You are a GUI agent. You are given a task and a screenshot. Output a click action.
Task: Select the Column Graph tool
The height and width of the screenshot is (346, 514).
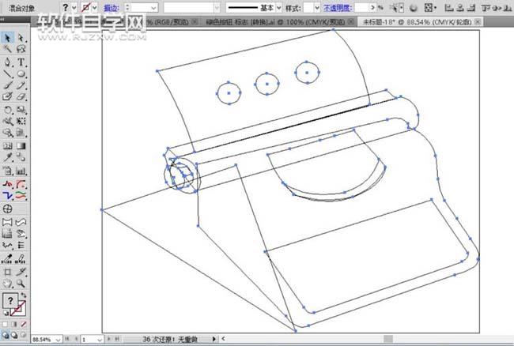(x=21, y=171)
